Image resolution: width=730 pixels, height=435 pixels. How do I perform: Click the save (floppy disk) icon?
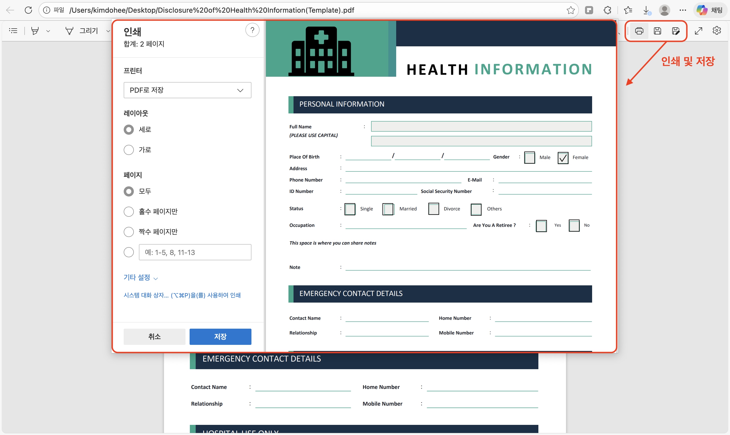658,31
